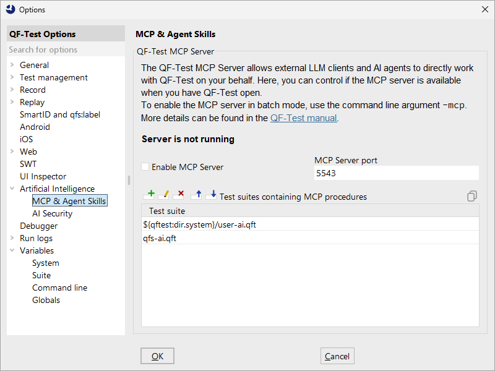Select MCP & Agent Skills entry
The height and width of the screenshot is (371, 495).
(x=69, y=201)
